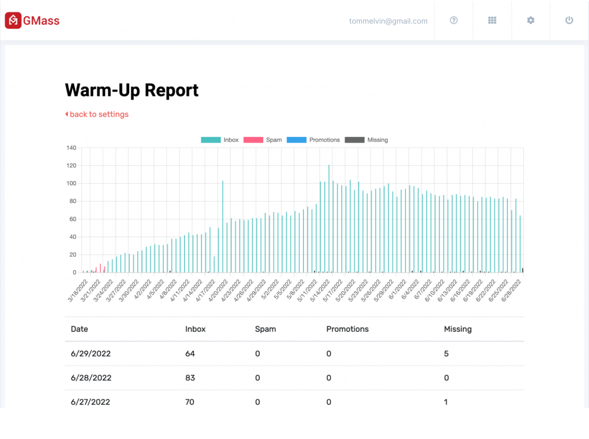Screen dimensions: 589x439
Task: Open the help question-mark icon
Action: point(454,20)
